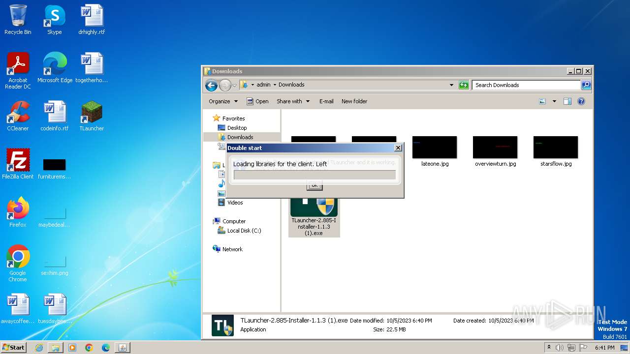Click the 6:41 PM taskbar clock
This screenshot has height=354, width=630.
pyautogui.click(x=604, y=348)
